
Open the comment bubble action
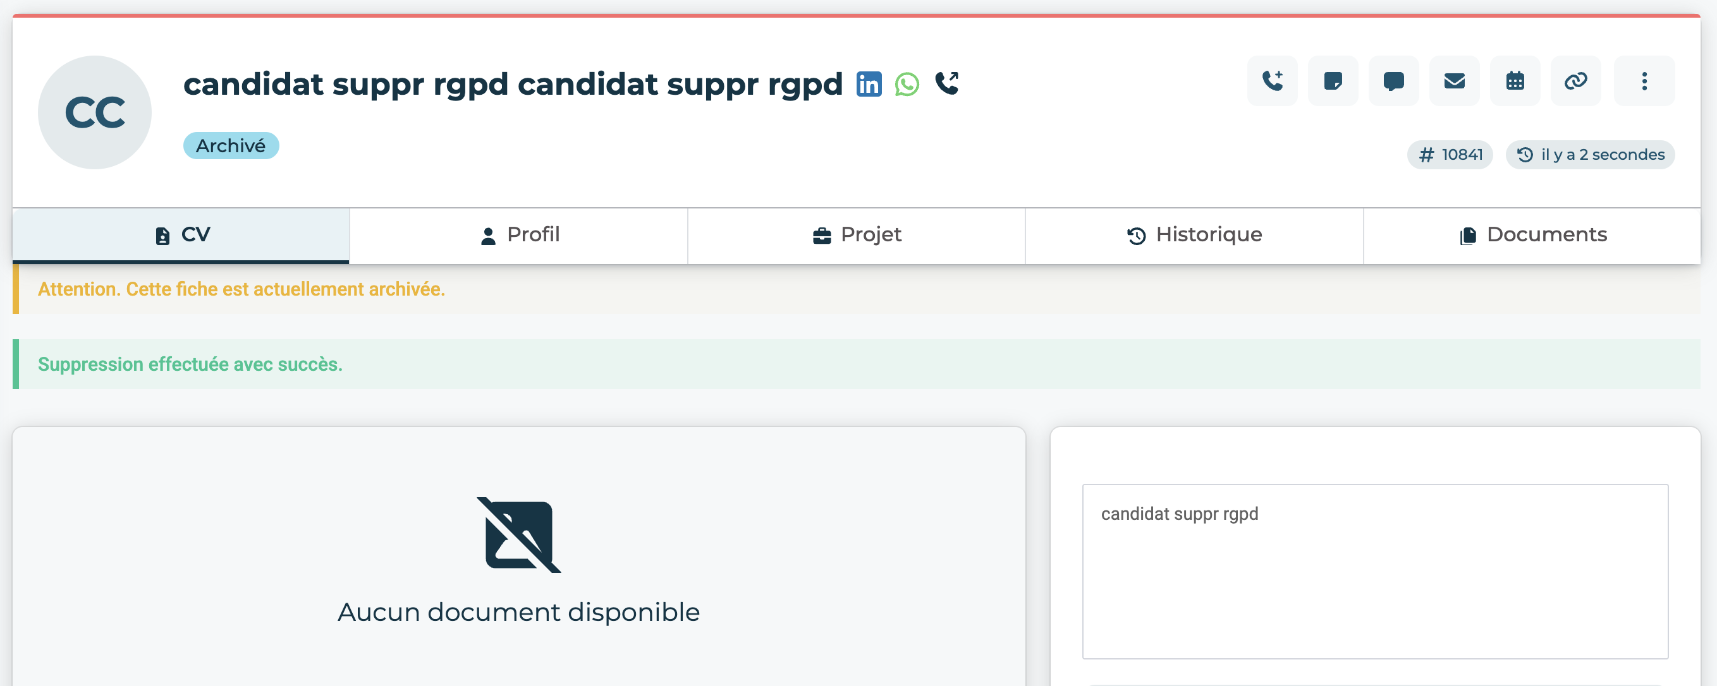pos(1393,81)
